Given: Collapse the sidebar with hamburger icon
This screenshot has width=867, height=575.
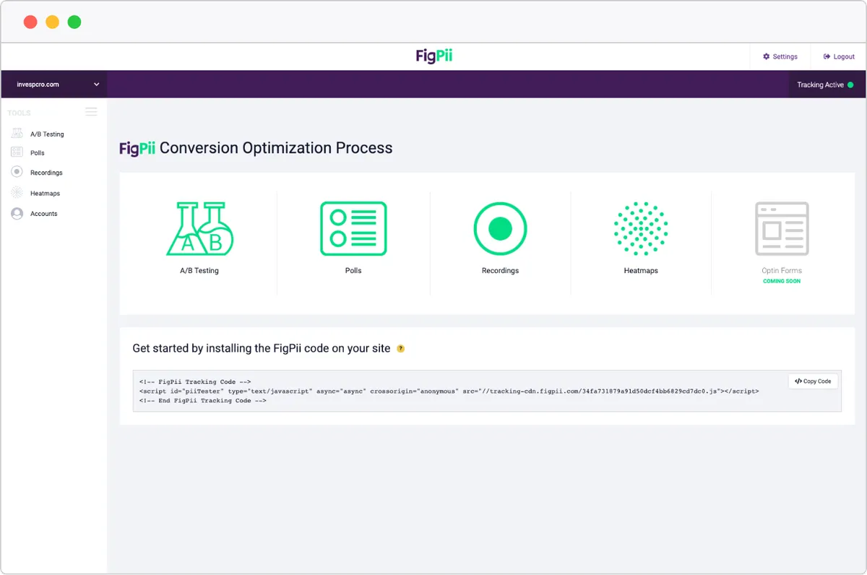Looking at the screenshot, I should point(91,112).
